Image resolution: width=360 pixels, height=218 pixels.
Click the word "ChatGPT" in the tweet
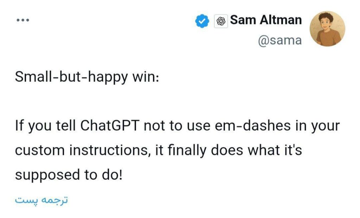pos(110,126)
